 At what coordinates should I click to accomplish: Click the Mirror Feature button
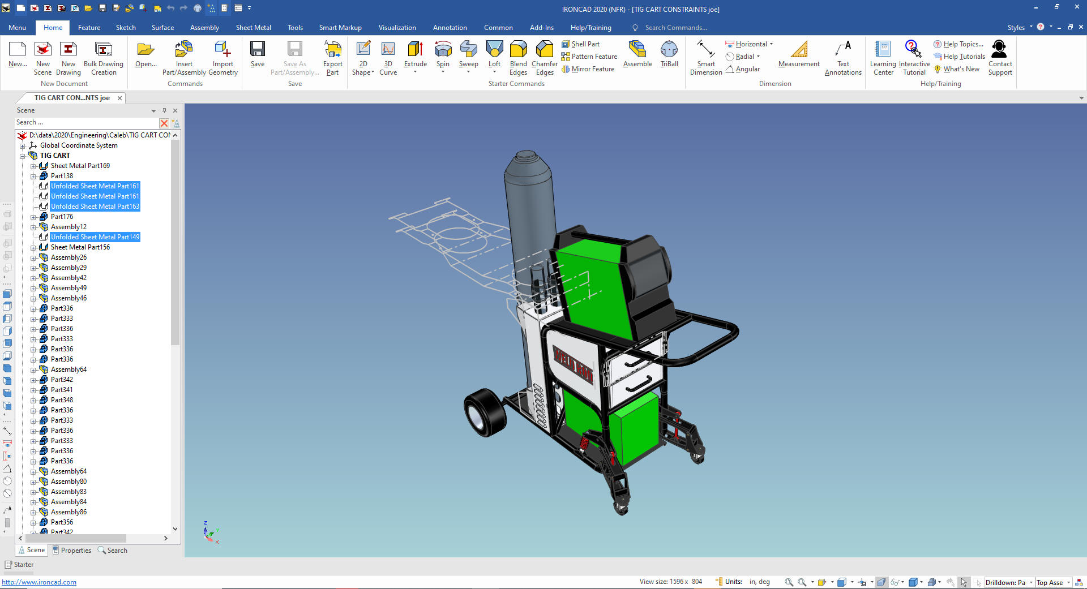tap(588, 69)
